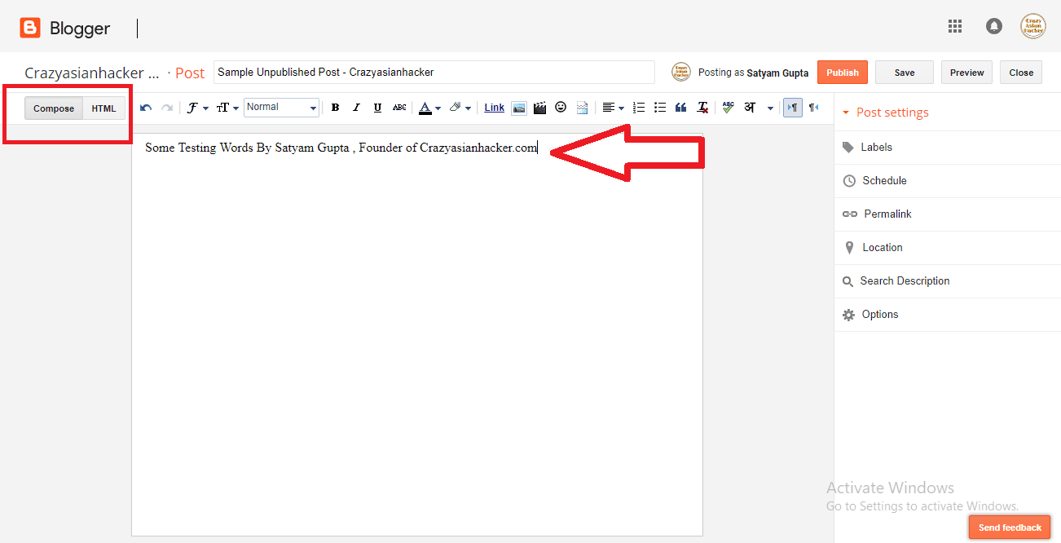
Task: Add an emoticon to the post
Action: point(561,107)
